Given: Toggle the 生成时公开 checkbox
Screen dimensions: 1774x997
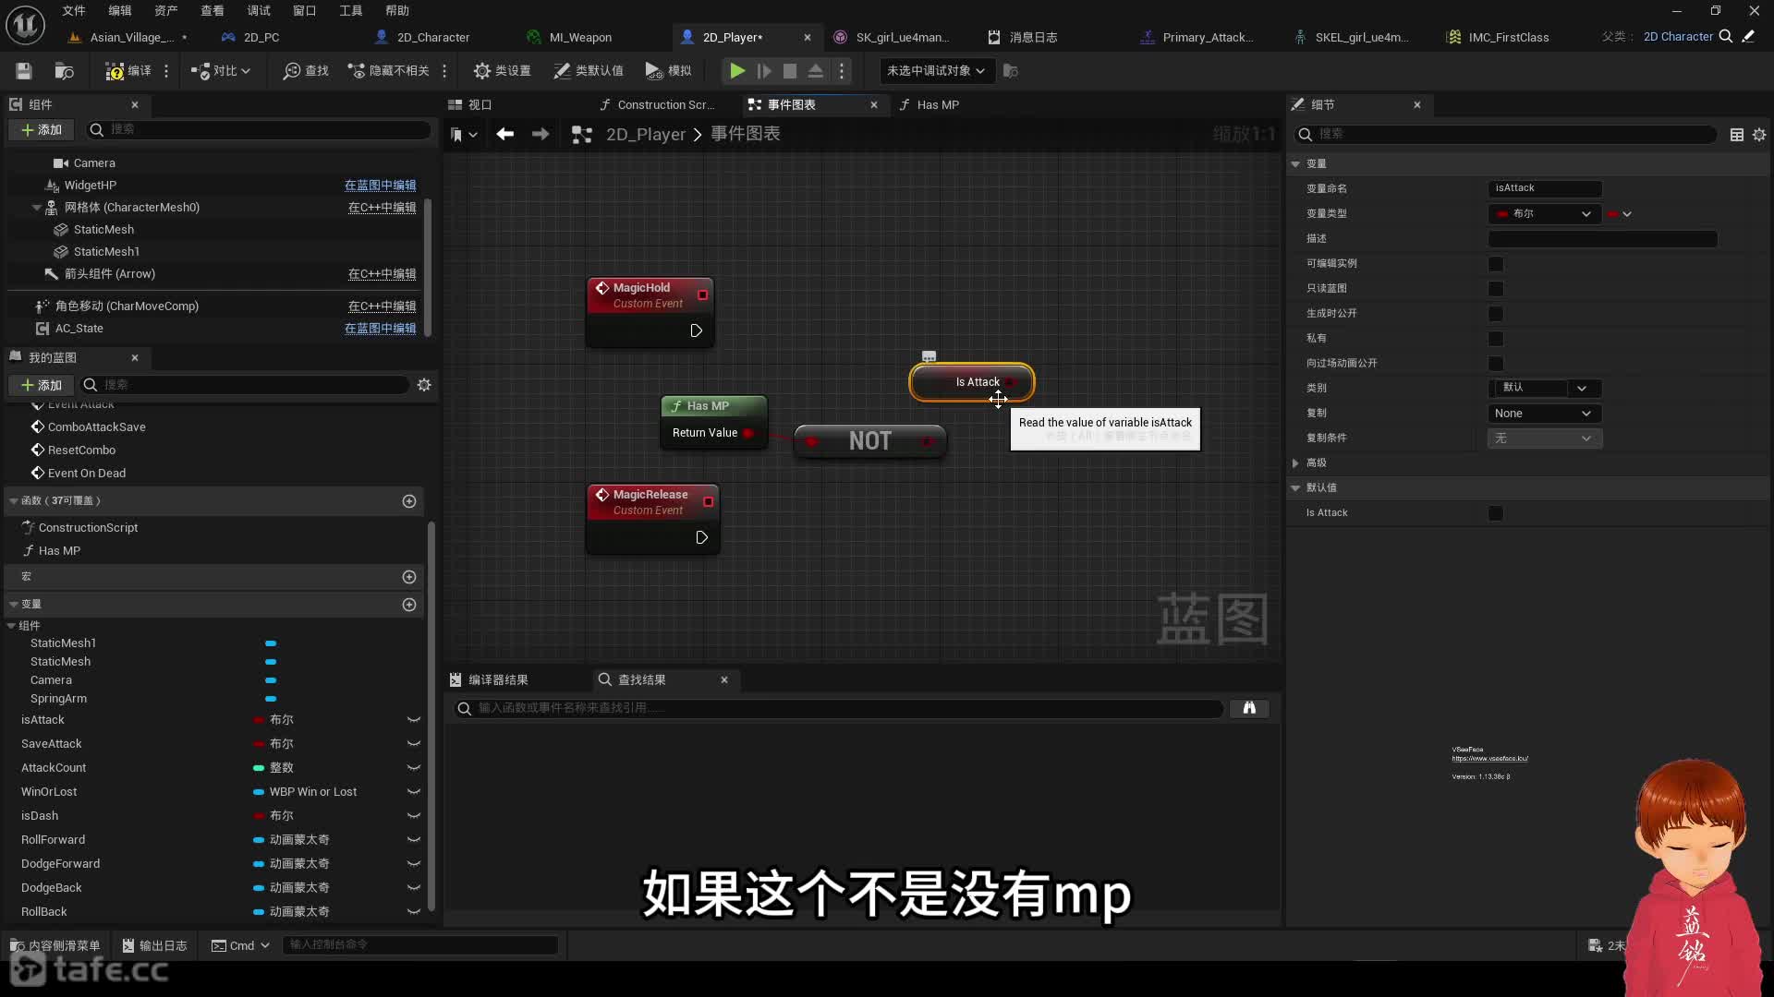Looking at the screenshot, I should click(1496, 314).
